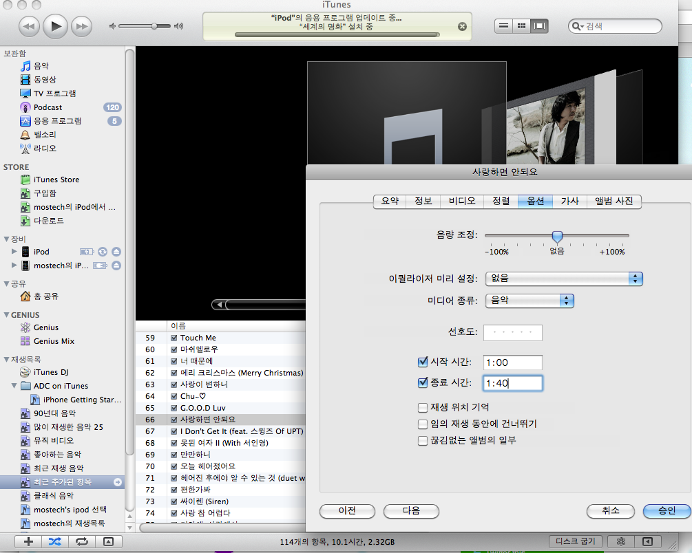
Task: Uncheck the 마쉬멜로우 song checkbox
Action: pos(174,349)
